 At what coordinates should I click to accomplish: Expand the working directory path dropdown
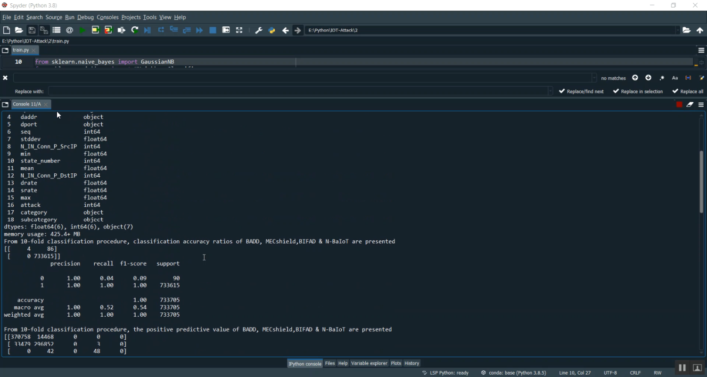678,30
